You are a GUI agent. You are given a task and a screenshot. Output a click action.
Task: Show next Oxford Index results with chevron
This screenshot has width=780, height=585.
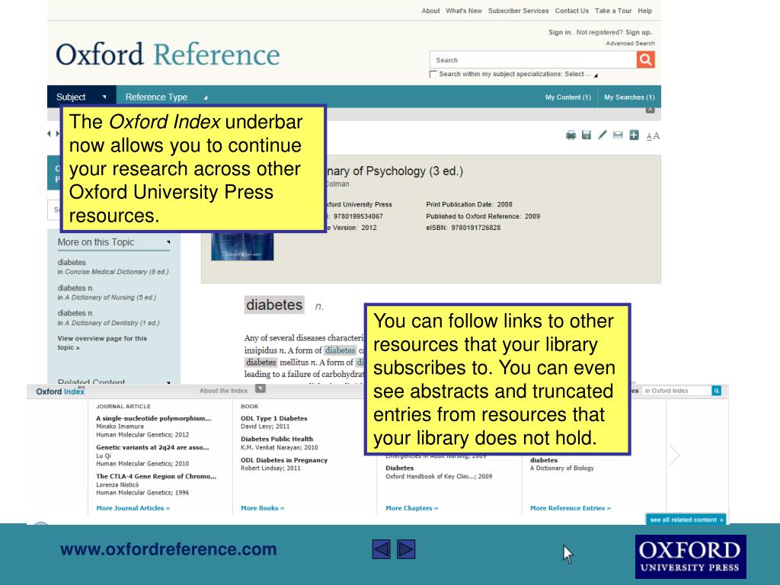coord(675,456)
